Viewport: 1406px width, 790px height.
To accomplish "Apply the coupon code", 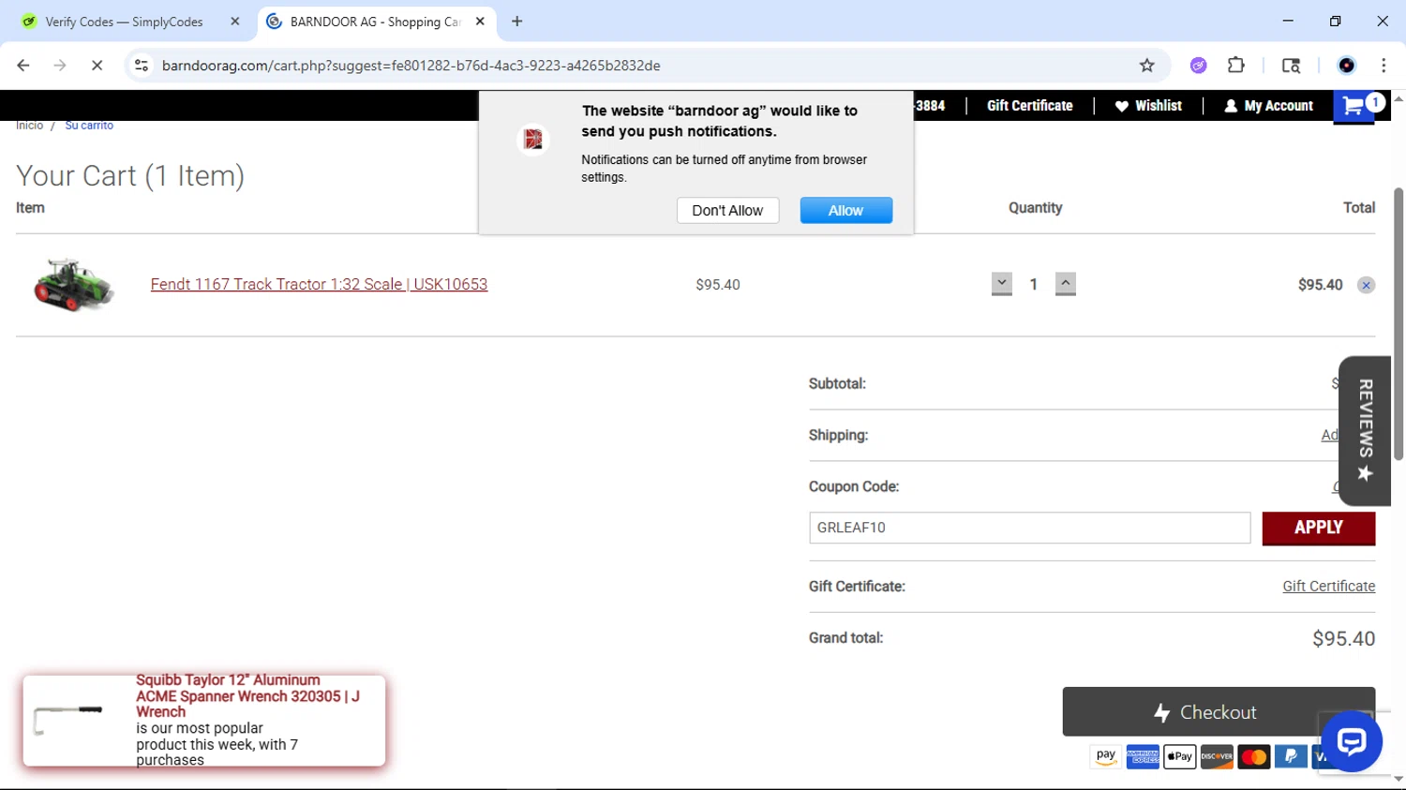I will (x=1319, y=528).
